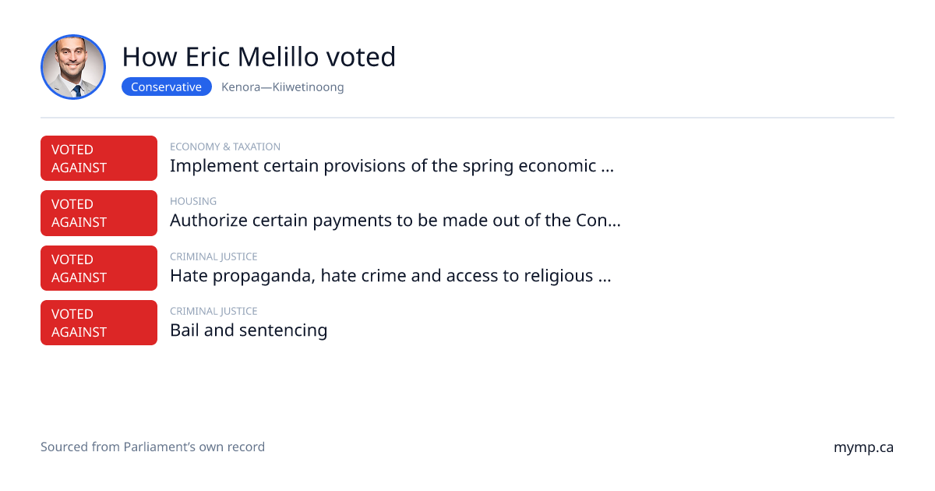Click Voted Against badge for spring economic bill
Screen dimensions: 935x491
[99, 158]
